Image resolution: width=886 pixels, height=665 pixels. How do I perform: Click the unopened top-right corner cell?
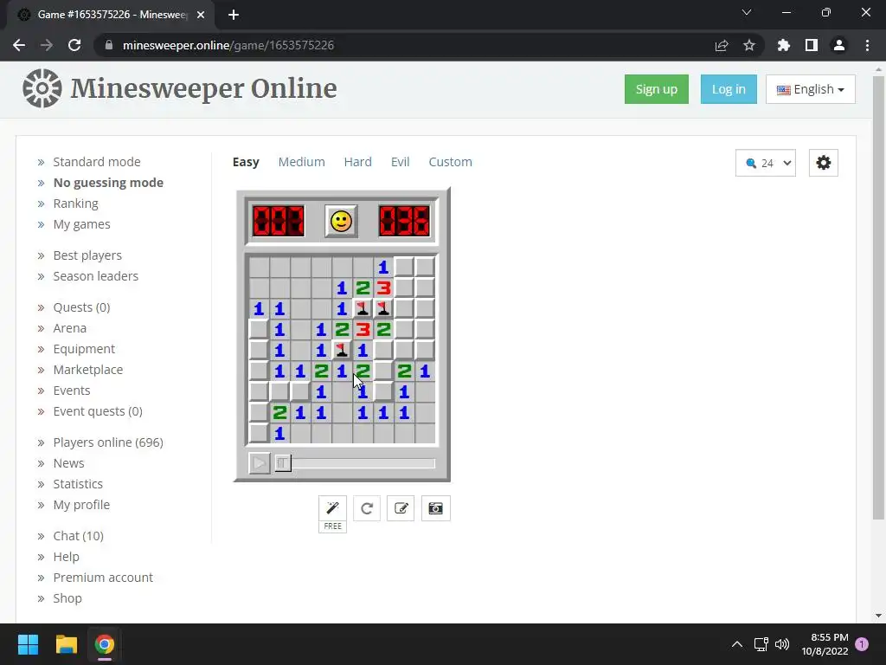click(x=425, y=267)
